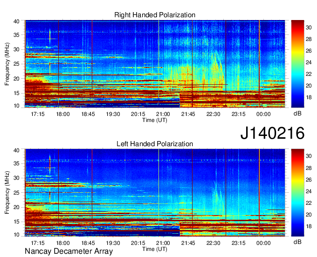
Task: Click the 'Nancay Decameter Array' caption
Action: coord(69,251)
